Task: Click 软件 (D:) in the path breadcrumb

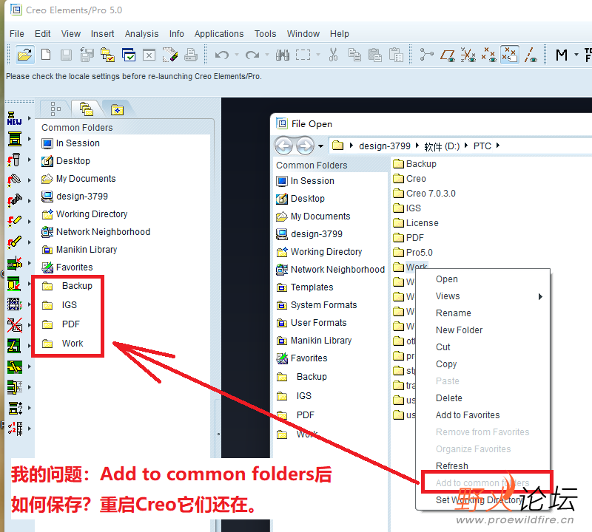Action: pos(442,146)
